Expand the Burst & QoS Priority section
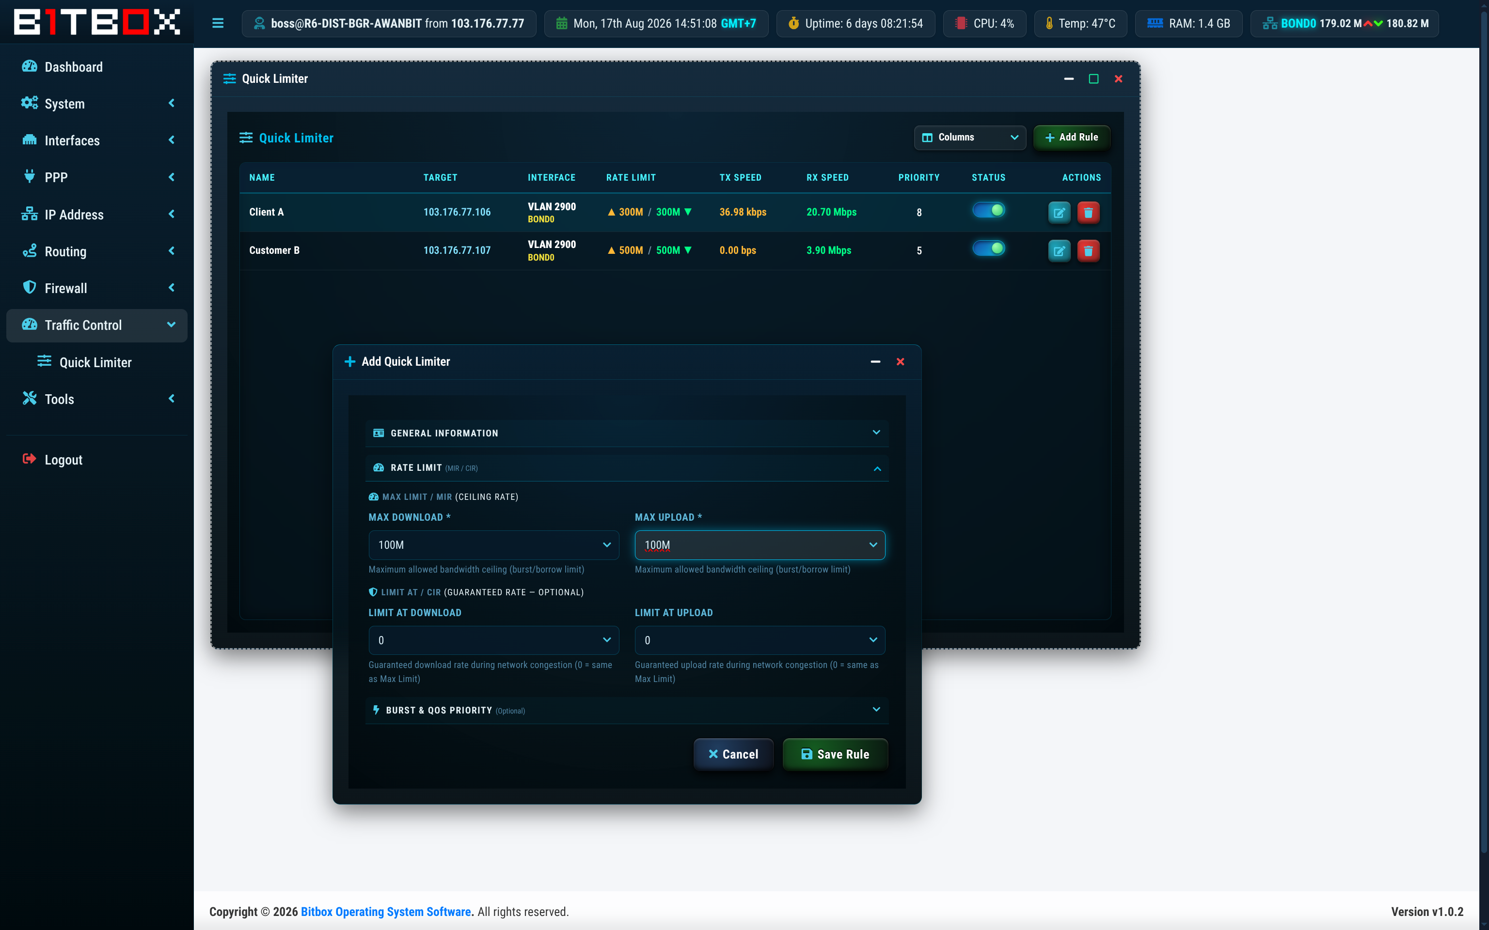The image size is (1489, 930). point(626,710)
